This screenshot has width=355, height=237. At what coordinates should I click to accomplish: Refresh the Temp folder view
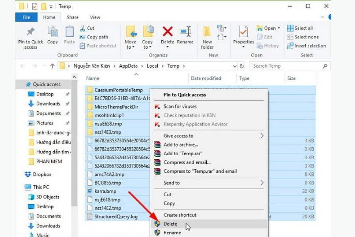click(x=242, y=66)
